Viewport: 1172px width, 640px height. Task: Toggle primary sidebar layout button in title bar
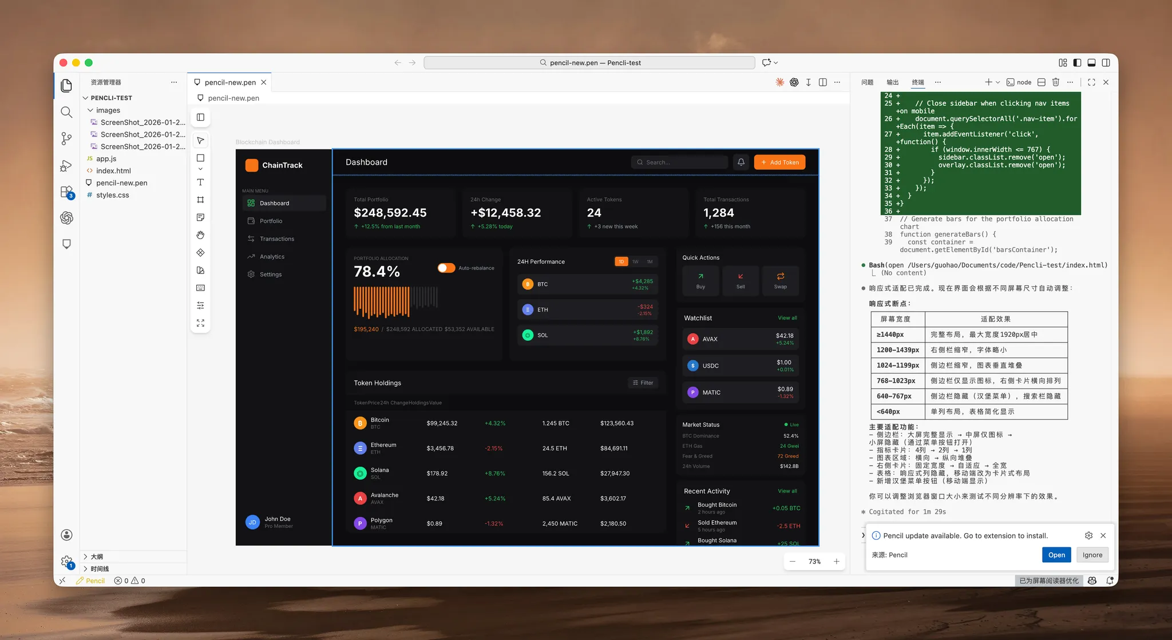click(1077, 63)
